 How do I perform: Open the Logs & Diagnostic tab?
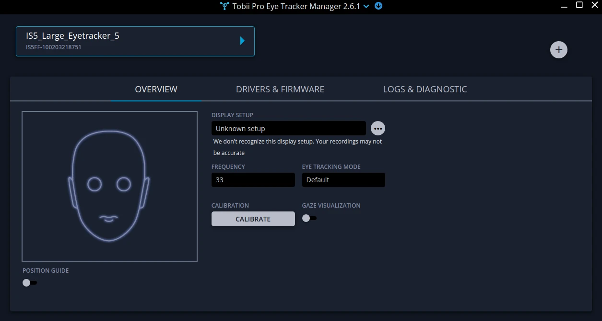425,89
